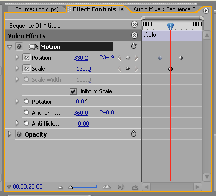The width and height of the screenshot is (216, 196).
Task: Add or remove Scale keyframe
Action: [128, 69]
